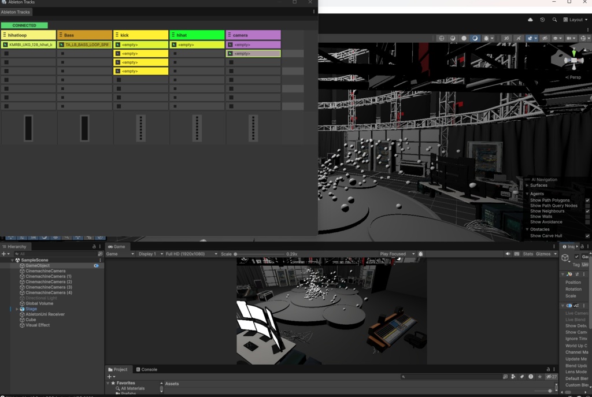Click the Game view Scale slider

(260, 254)
